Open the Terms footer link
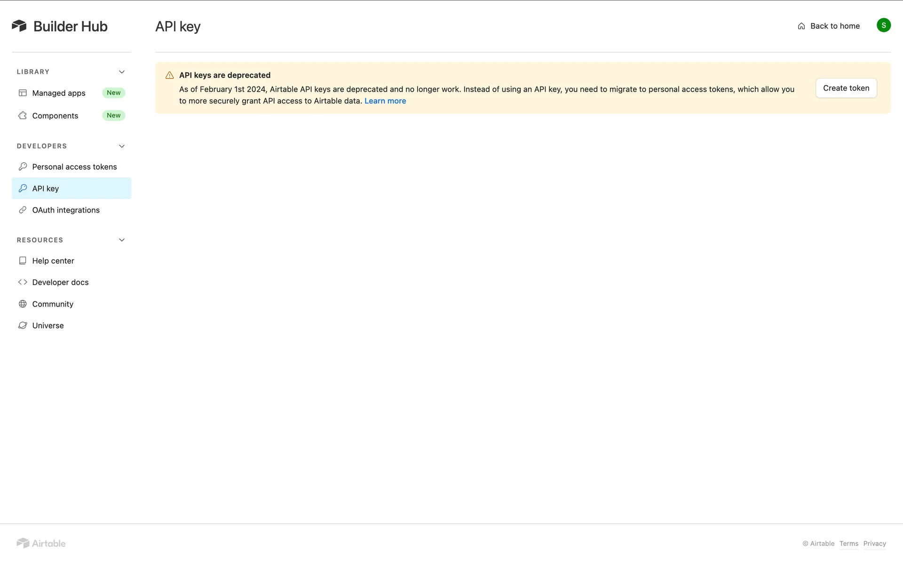Viewport: 903px width, 564px height. tap(848, 543)
